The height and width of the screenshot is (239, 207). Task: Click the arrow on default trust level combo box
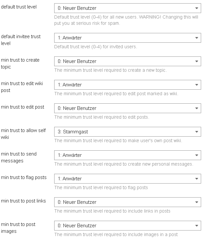pyautogui.click(x=197, y=8)
